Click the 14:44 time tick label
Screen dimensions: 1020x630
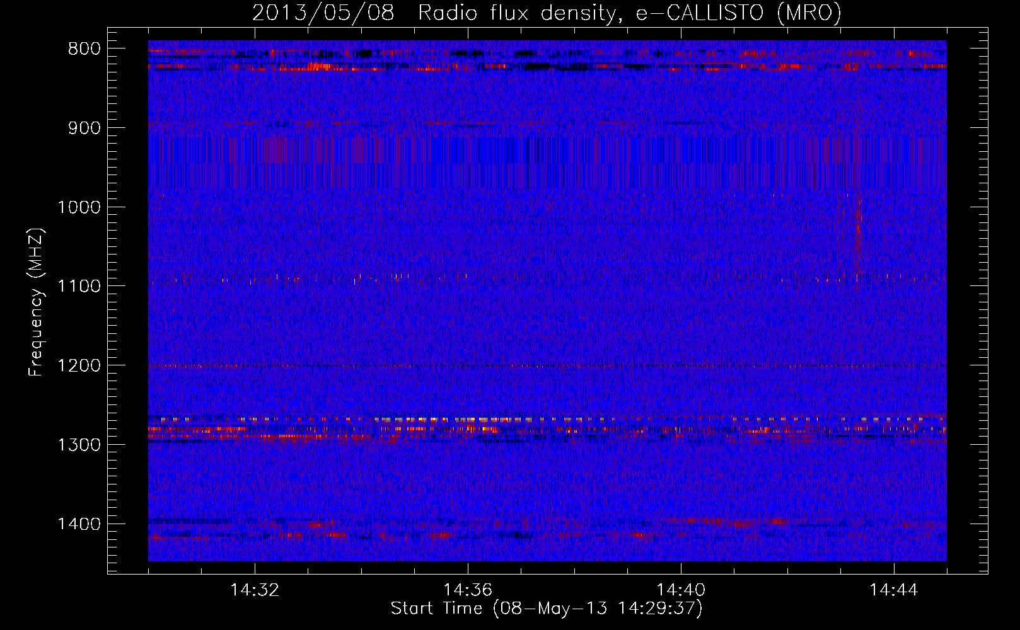pos(894,590)
